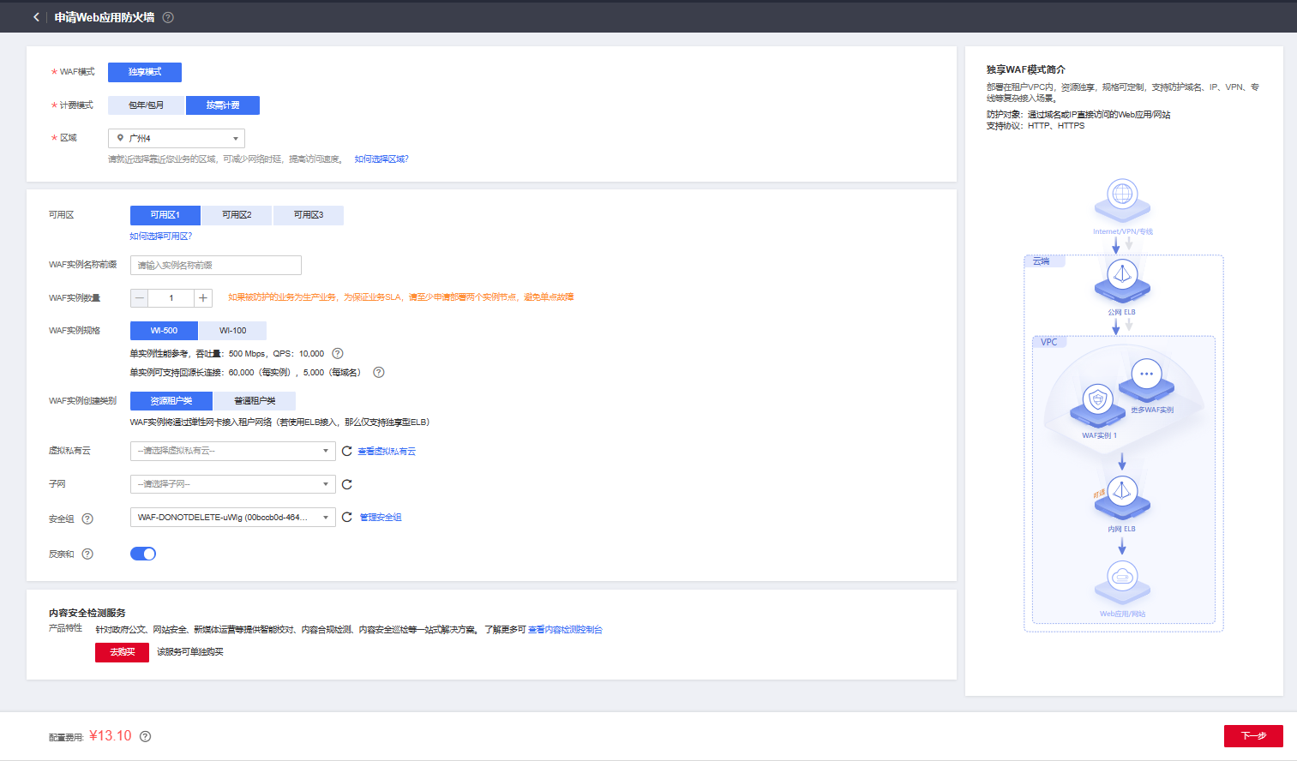
Task: Click the 下一步 button
Action: point(1252,736)
